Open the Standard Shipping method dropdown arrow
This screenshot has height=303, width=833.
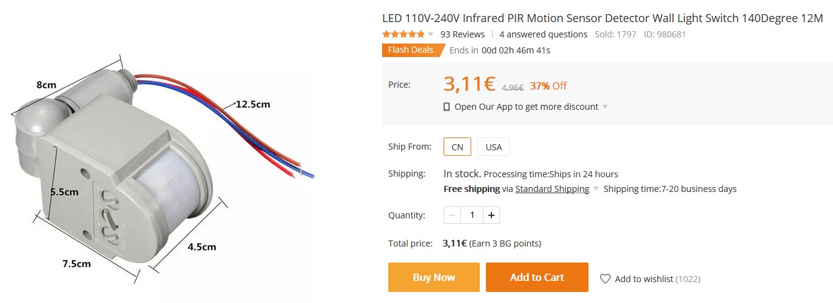tap(595, 189)
